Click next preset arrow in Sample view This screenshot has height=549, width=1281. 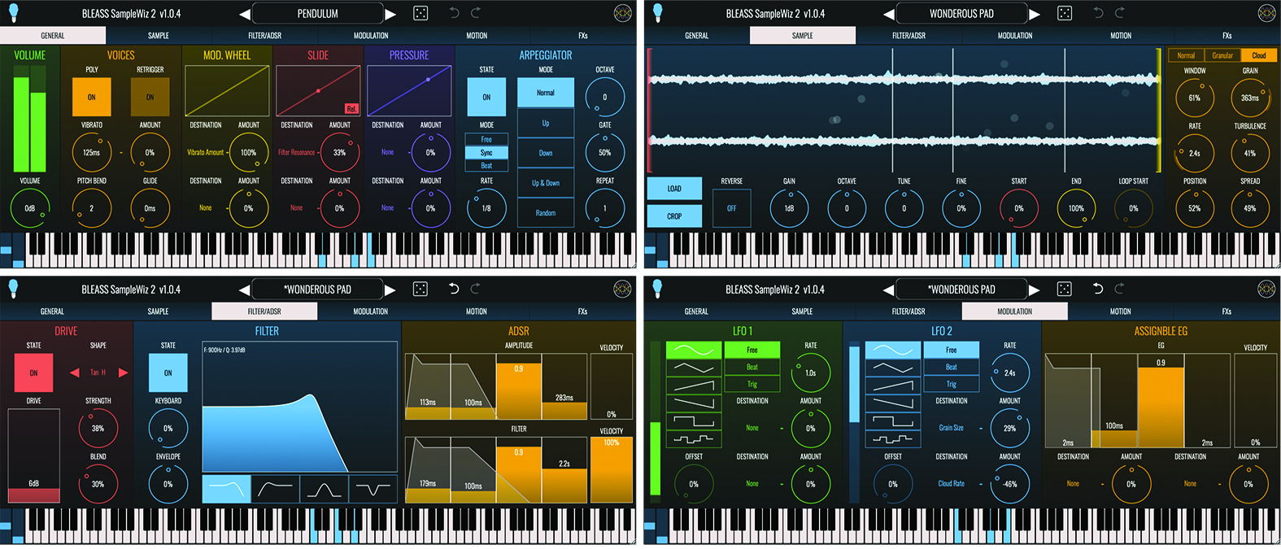[x=1035, y=14]
